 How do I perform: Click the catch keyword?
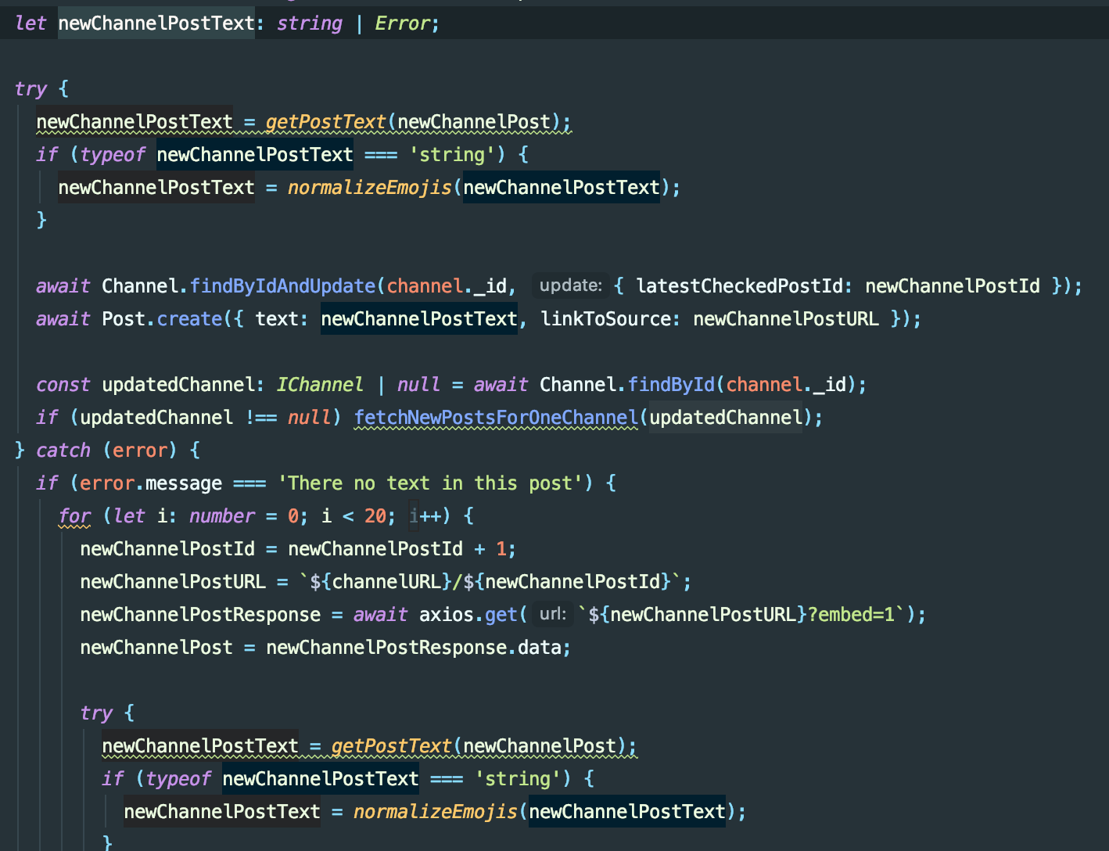click(63, 450)
